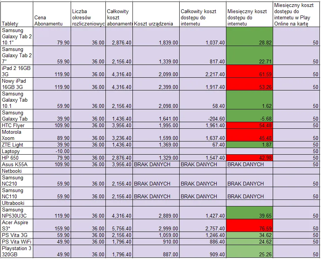Select the 1,641.00 device cost cell
321x259 pixels.
(x=156, y=116)
